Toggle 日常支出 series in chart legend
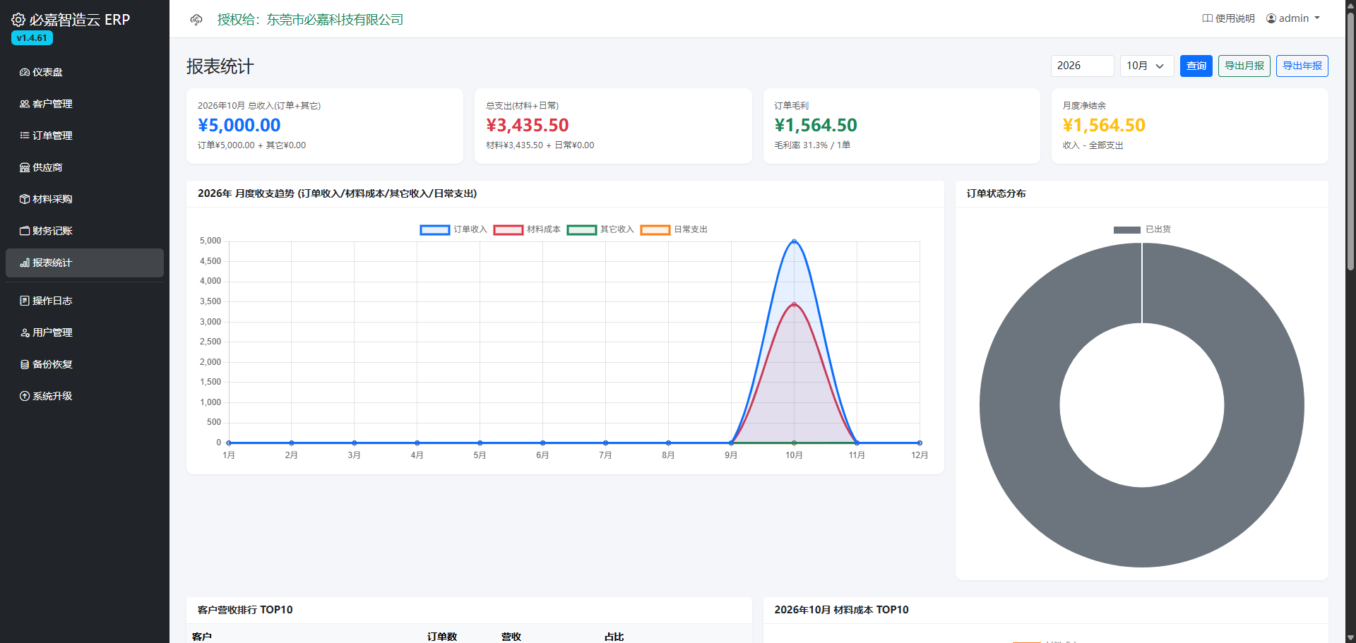 (674, 229)
